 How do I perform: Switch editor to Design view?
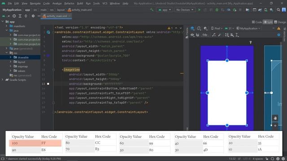pyautogui.click(x=280, y=22)
